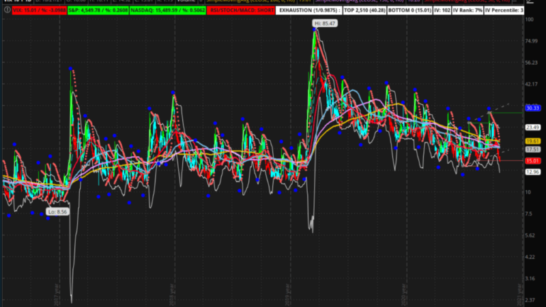This screenshot has width=546, height=307.
Task: Select the white 23.49 price axis tag
Action: (x=533, y=128)
